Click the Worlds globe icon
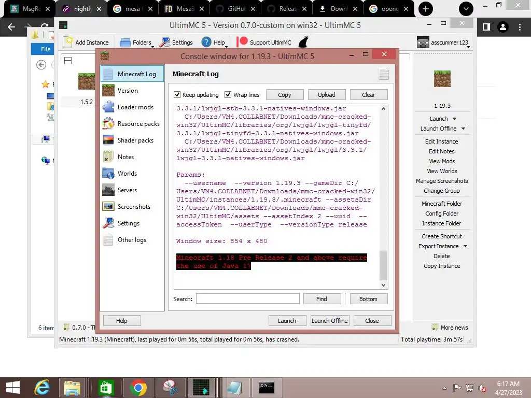 108,173
